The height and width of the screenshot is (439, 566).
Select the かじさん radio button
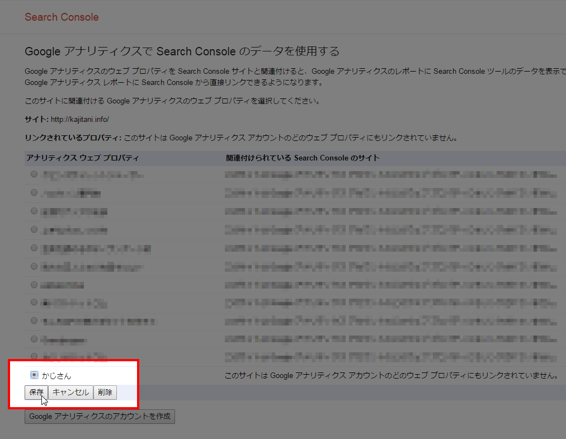[34, 375]
